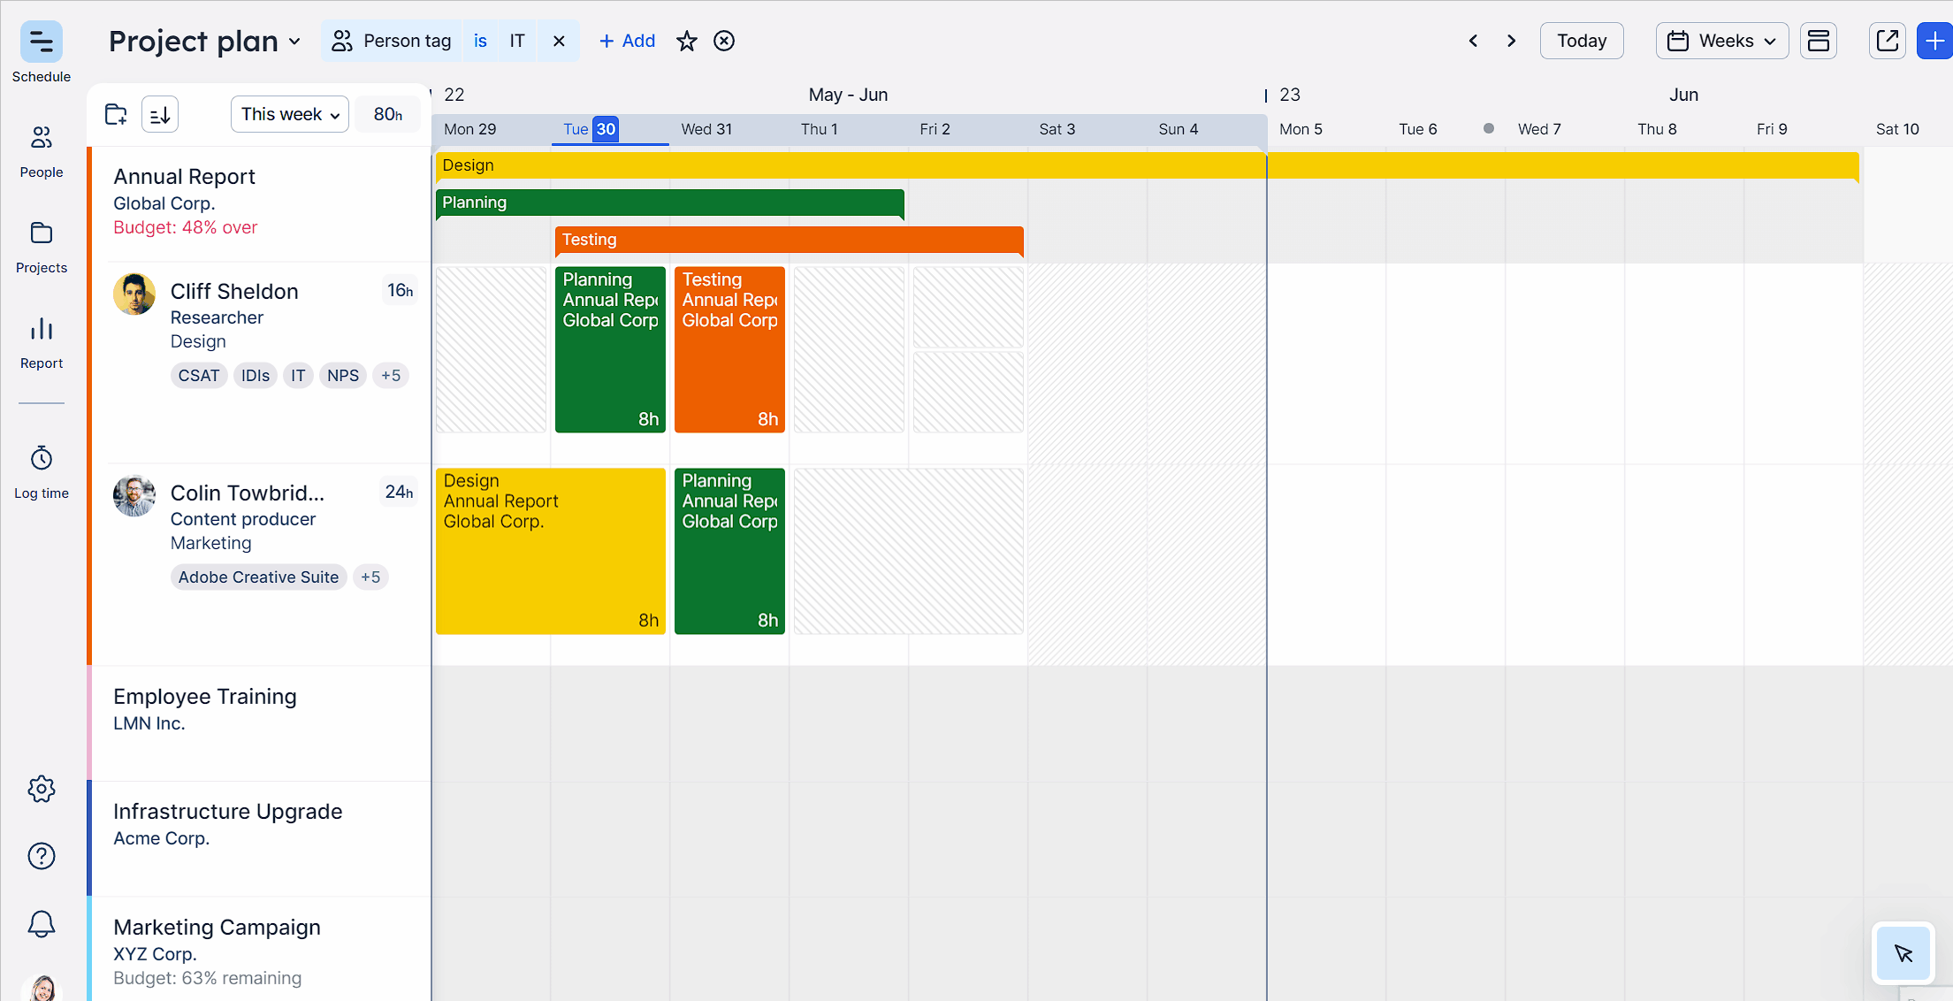Click the share/export icon in the toolbar
Image resolution: width=1953 pixels, height=1001 pixels.
pyautogui.click(x=1888, y=40)
